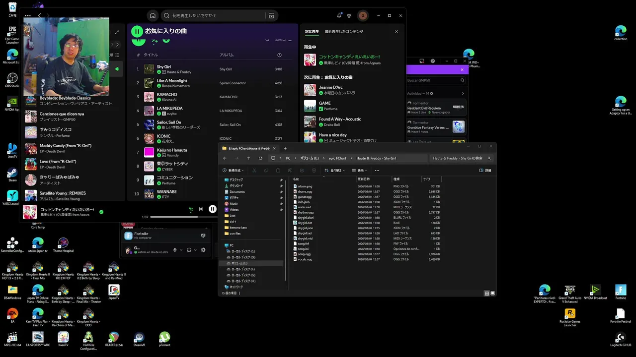636x357 pixels.
Task: Sort tracks by アルバム column header
Action: pos(227,55)
